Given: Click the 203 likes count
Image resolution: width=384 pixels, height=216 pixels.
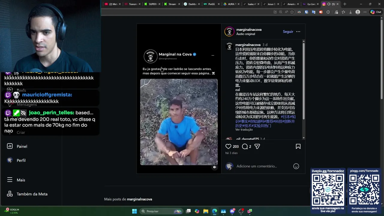Looking at the screenshot, I should [x=236, y=146].
